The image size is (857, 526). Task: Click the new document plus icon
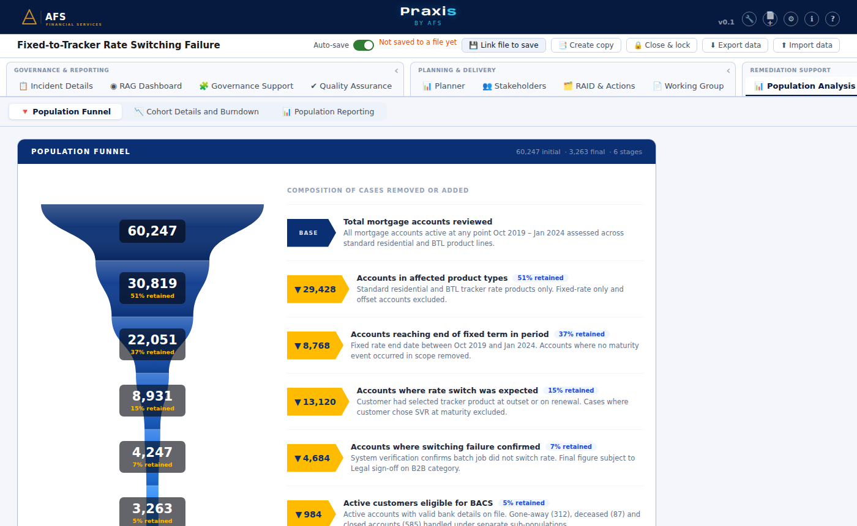(x=770, y=19)
